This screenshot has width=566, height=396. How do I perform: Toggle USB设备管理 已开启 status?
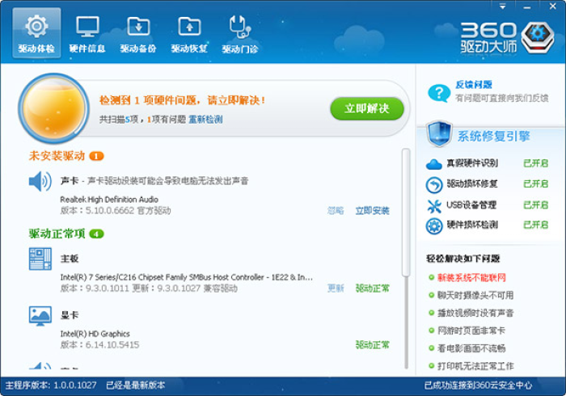[535, 204]
